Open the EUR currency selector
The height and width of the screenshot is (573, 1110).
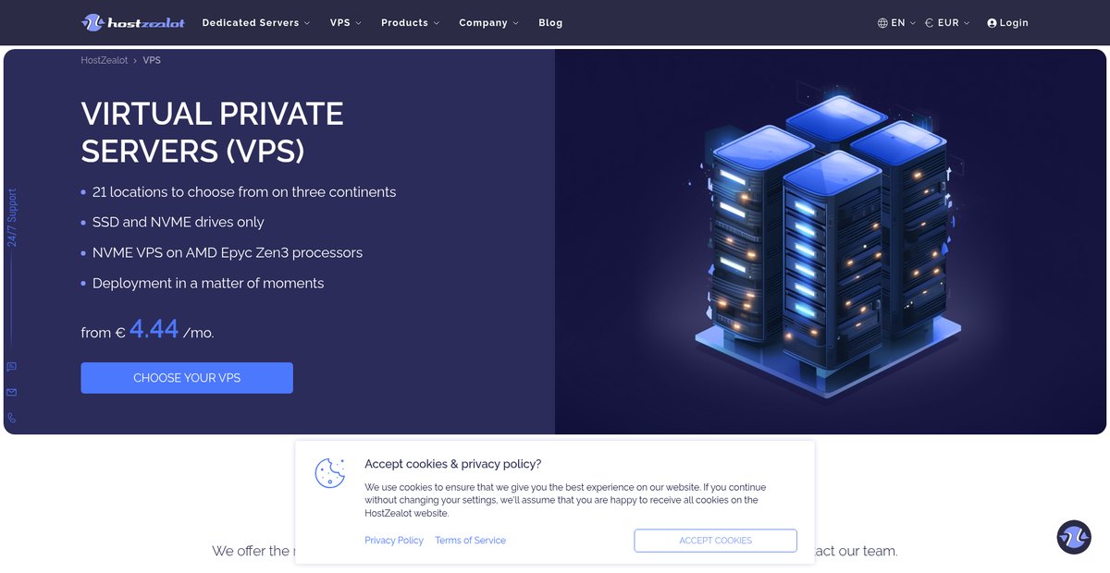(947, 23)
